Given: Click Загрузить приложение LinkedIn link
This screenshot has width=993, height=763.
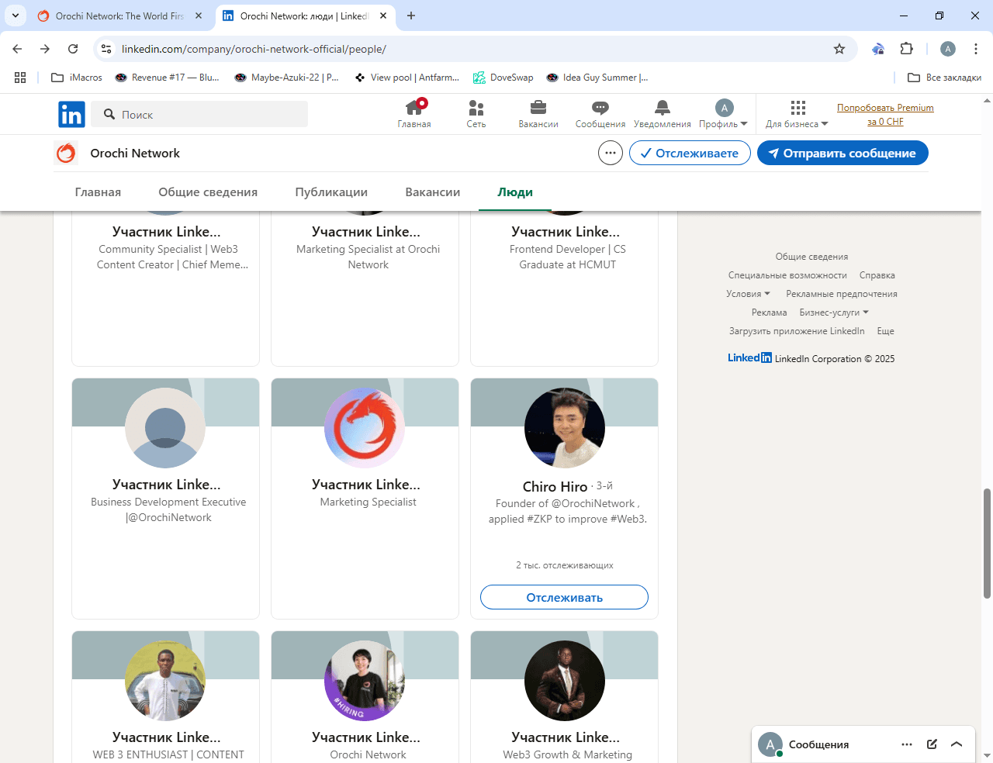Looking at the screenshot, I should (797, 331).
